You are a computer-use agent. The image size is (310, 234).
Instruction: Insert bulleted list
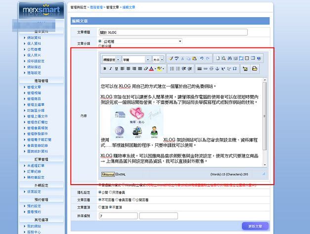pos(178,69)
